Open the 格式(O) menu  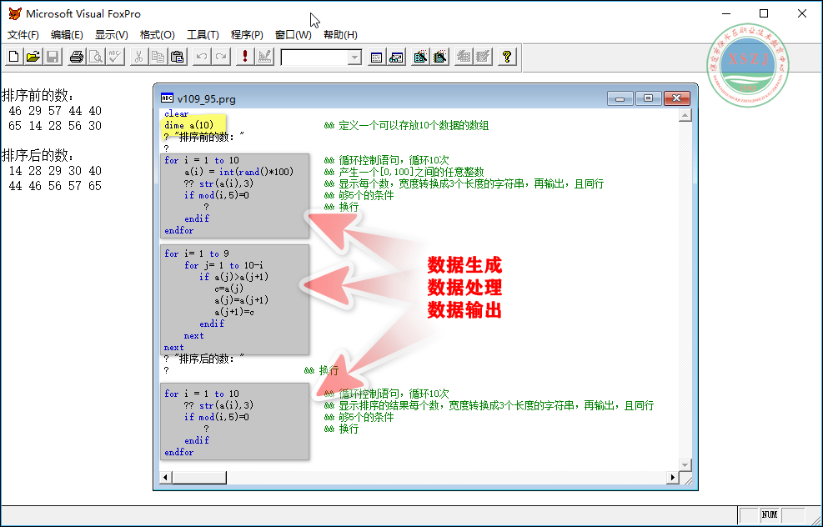[x=157, y=35]
